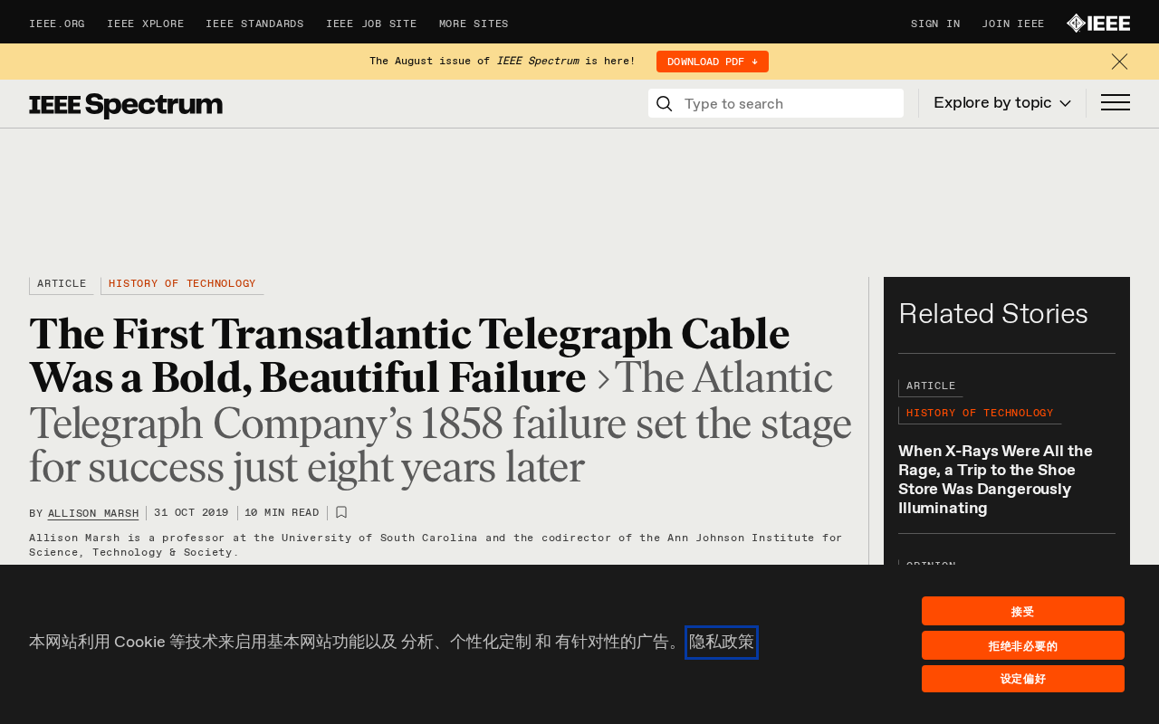Close the August issue banner
Viewport: 1159px width, 724px height.
pyautogui.click(x=1119, y=62)
